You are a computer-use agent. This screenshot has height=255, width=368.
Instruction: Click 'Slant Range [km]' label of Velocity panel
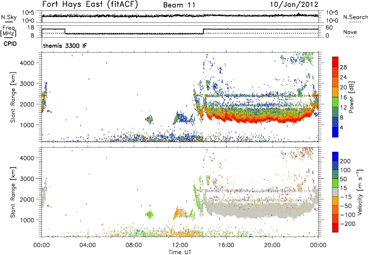(x=13, y=192)
